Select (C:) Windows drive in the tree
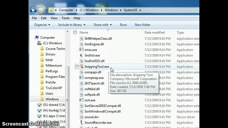The width and height of the screenshot is (228, 128). [52, 43]
